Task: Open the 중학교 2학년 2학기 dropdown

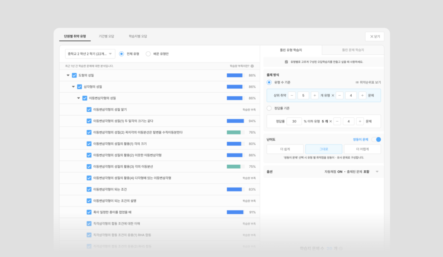Action: click(90, 54)
